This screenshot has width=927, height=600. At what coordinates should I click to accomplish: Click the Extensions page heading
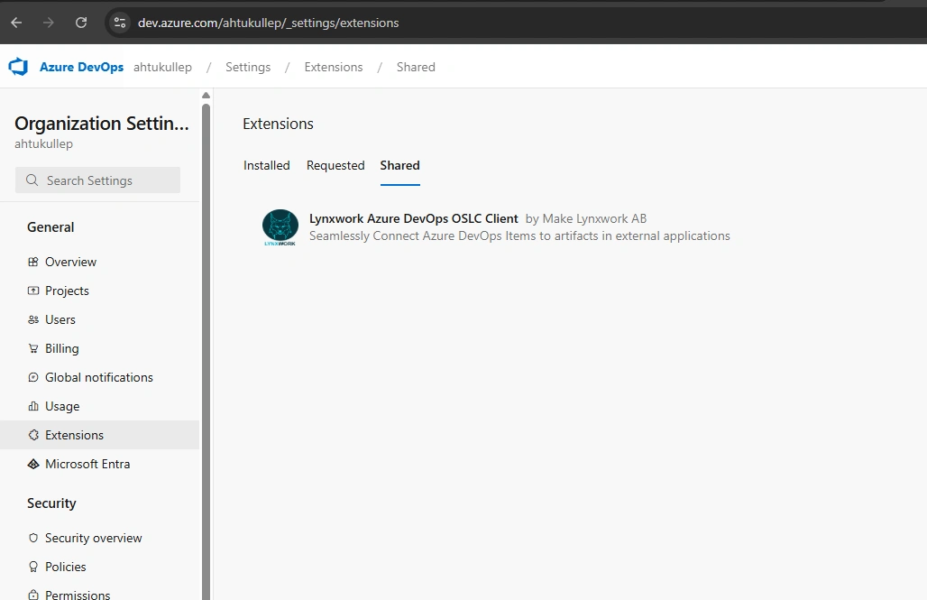[x=278, y=124]
